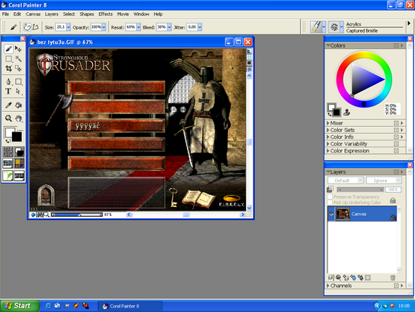415x312 pixels.
Task: Toggle Pick Up Underlying Color checkbox
Action: point(330,202)
